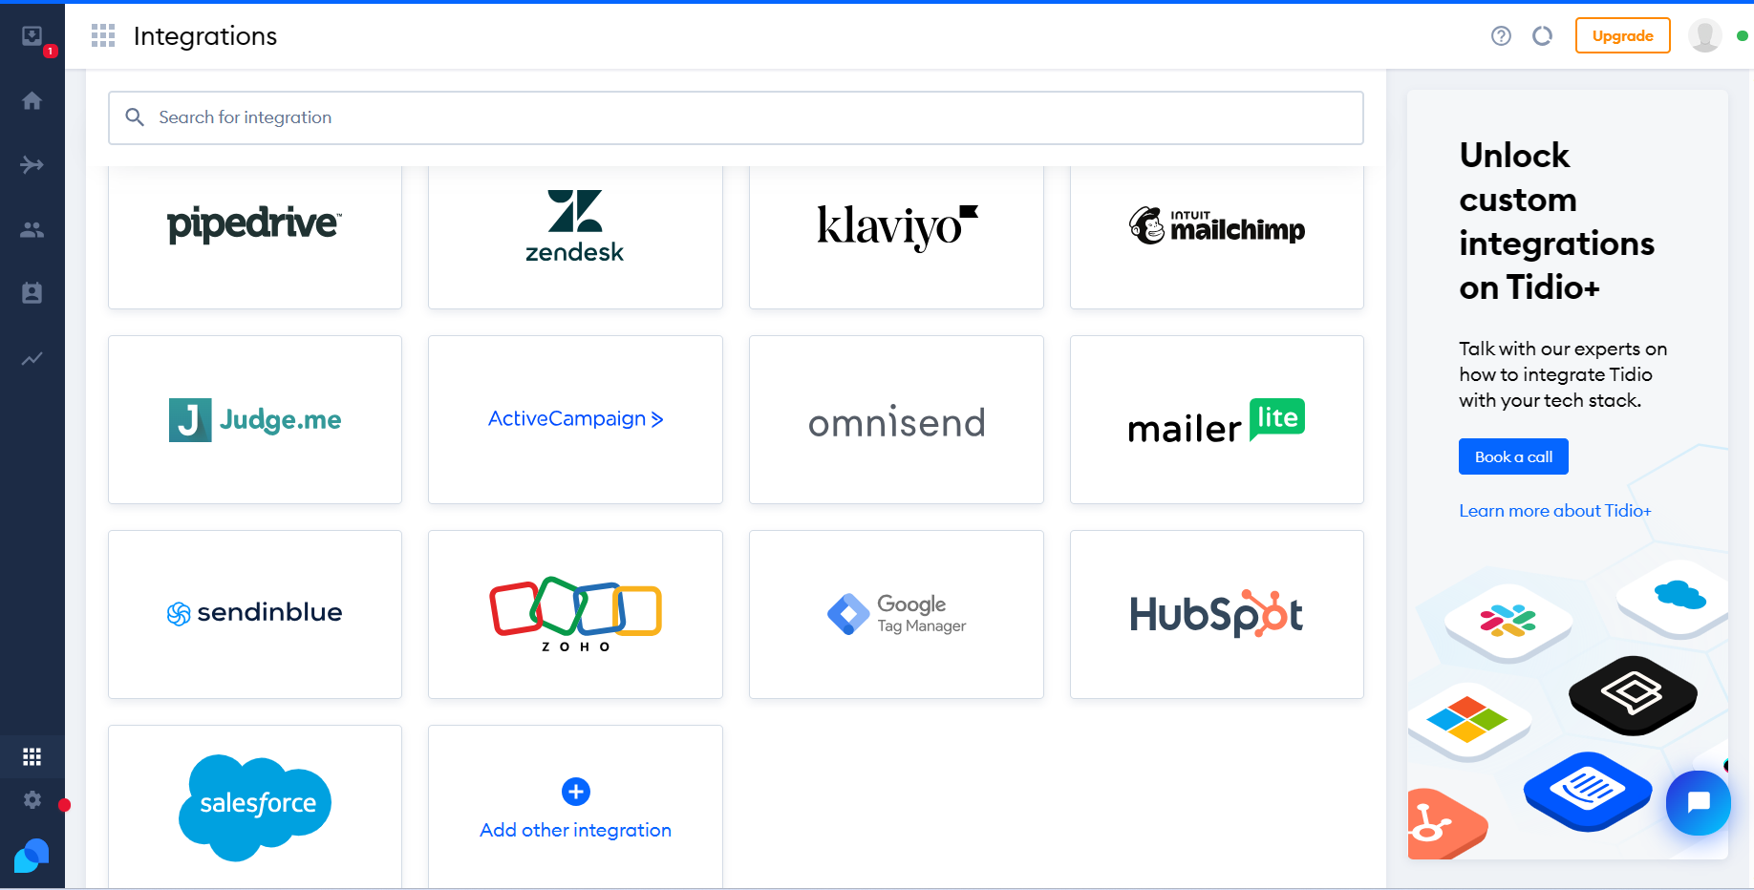The height and width of the screenshot is (890, 1754).
Task: Follow the Learn more about Tidio+ link
Action: click(x=1554, y=511)
